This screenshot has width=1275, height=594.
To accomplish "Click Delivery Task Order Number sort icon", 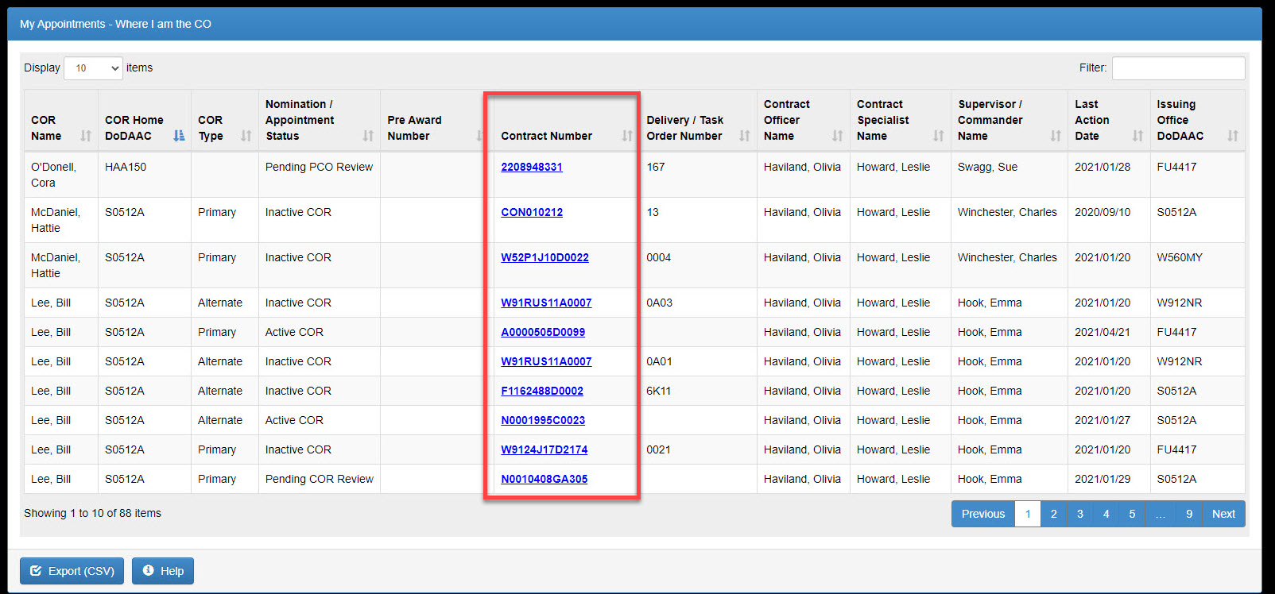I will pyautogui.click(x=745, y=136).
